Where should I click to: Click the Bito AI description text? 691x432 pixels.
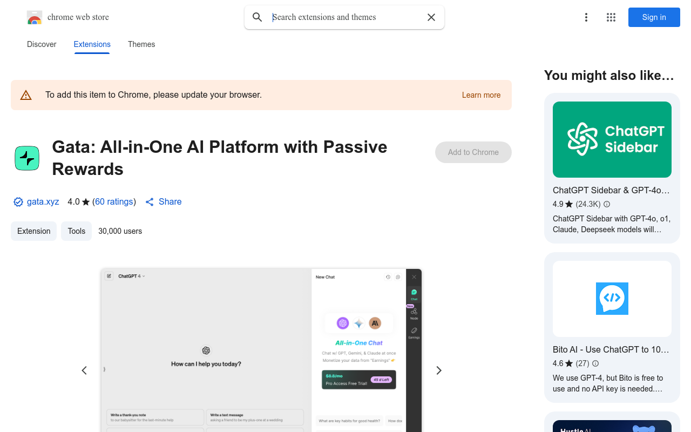(608, 383)
